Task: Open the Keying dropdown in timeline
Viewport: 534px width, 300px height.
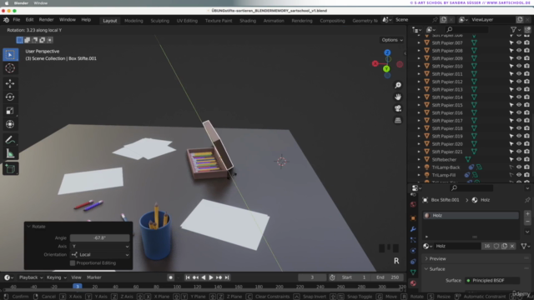Action: click(x=56, y=277)
